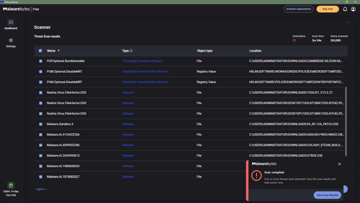The image size is (360, 203).
Task: Open Potentially Unwanted Program link for BundleInstaller
Action: pos(143,61)
